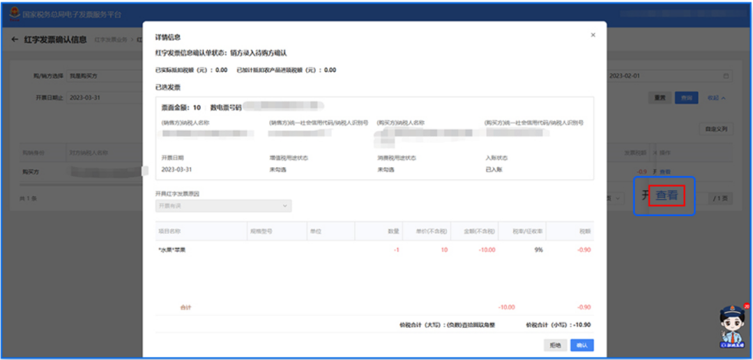Viewport: 753px width, 360px height.
Task: Click the 购买方 cell in the background table
Action: (31, 171)
